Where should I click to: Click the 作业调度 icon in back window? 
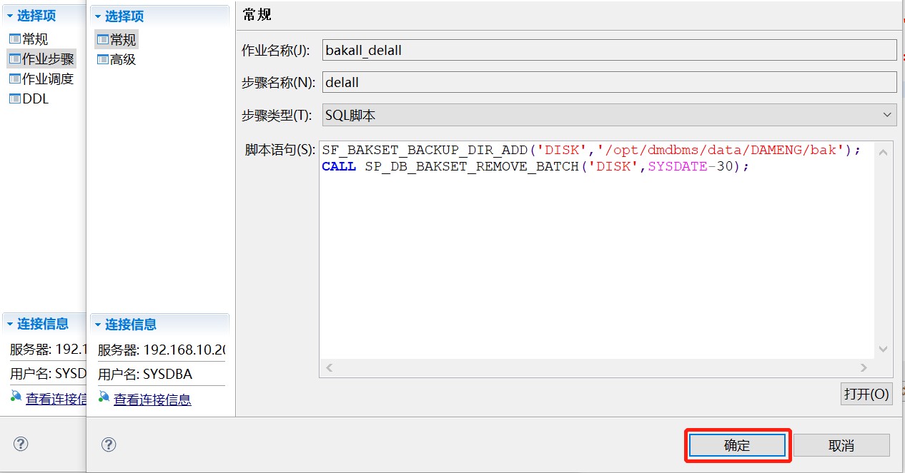[x=15, y=78]
